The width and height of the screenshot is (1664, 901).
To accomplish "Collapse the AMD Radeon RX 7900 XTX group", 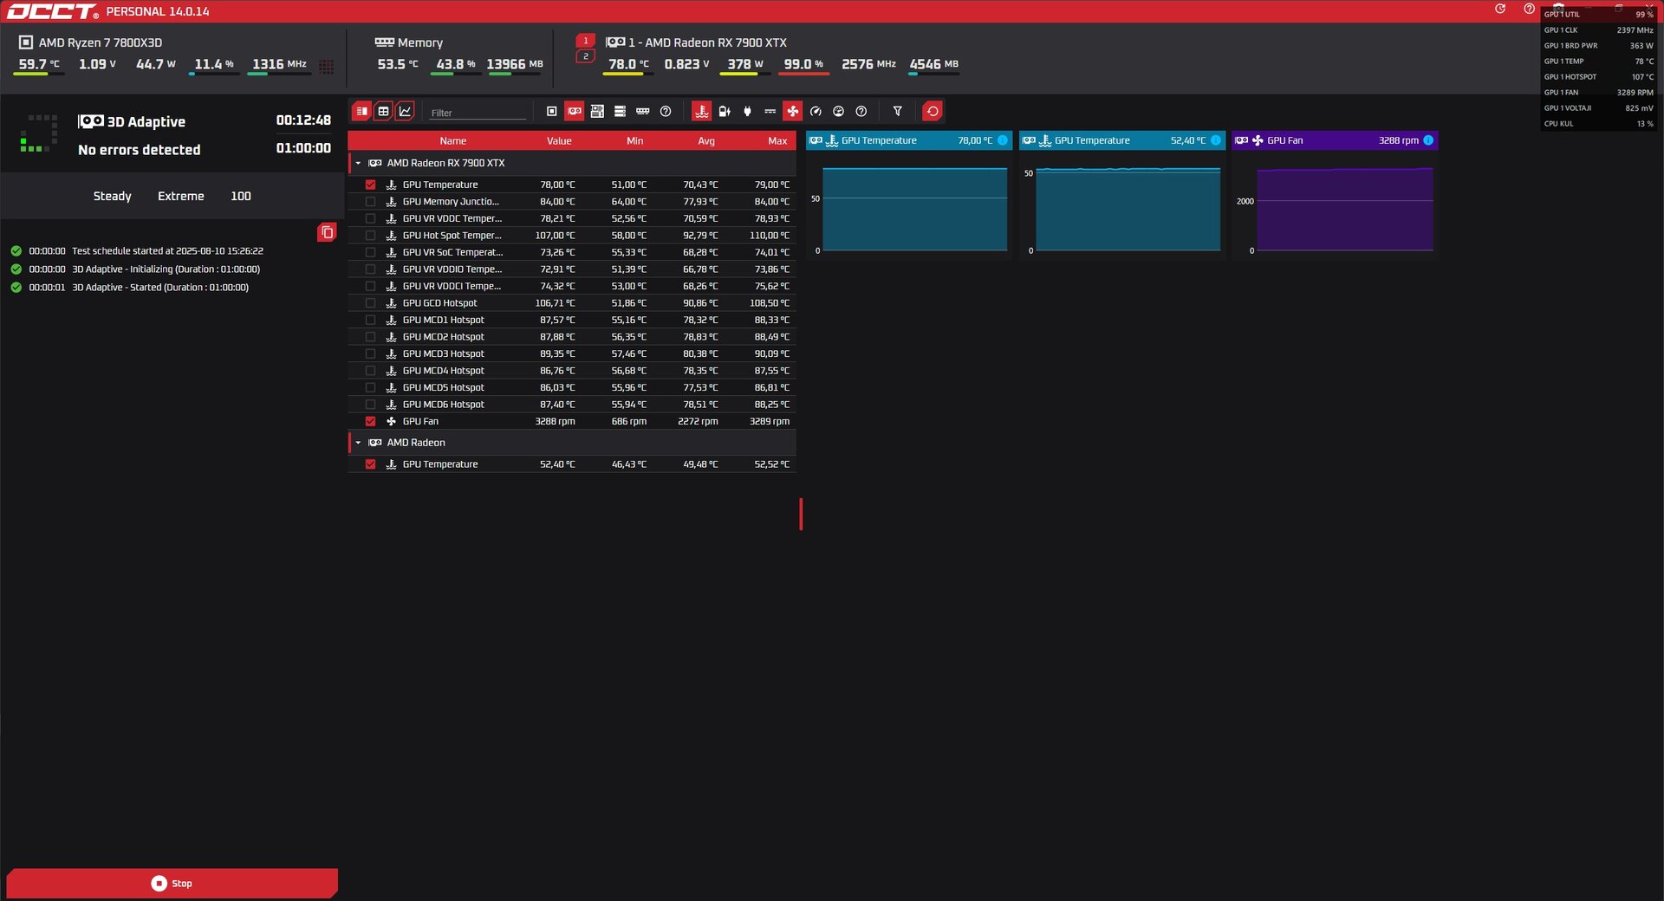I will [358, 163].
